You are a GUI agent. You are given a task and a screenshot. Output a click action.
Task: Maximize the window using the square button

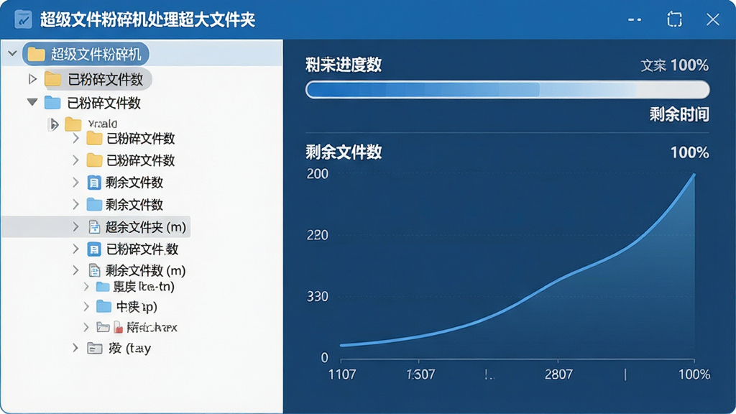(674, 19)
